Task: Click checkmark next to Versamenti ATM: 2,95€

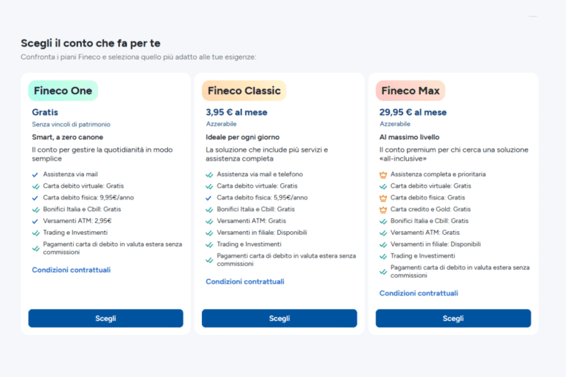Action: point(35,221)
